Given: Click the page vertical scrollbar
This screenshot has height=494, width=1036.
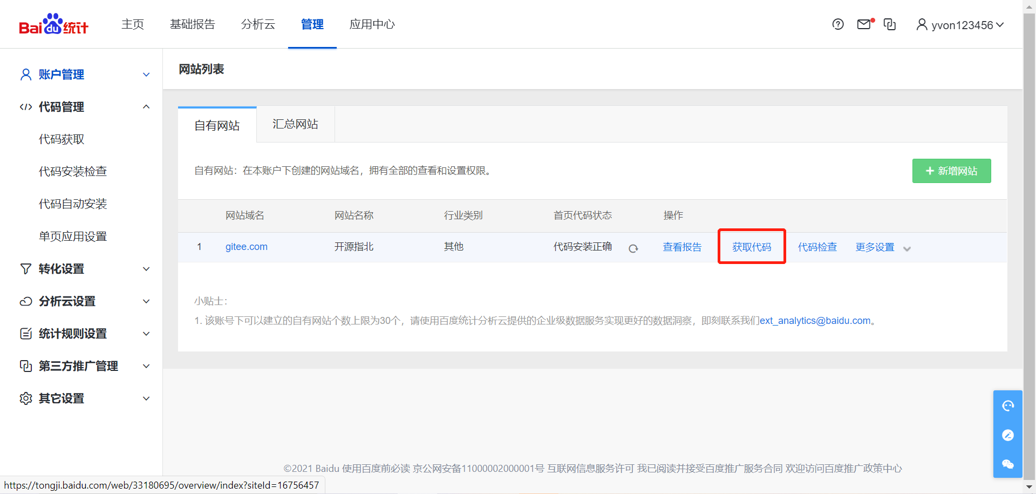Looking at the screenshot, I should point(1030,246).
